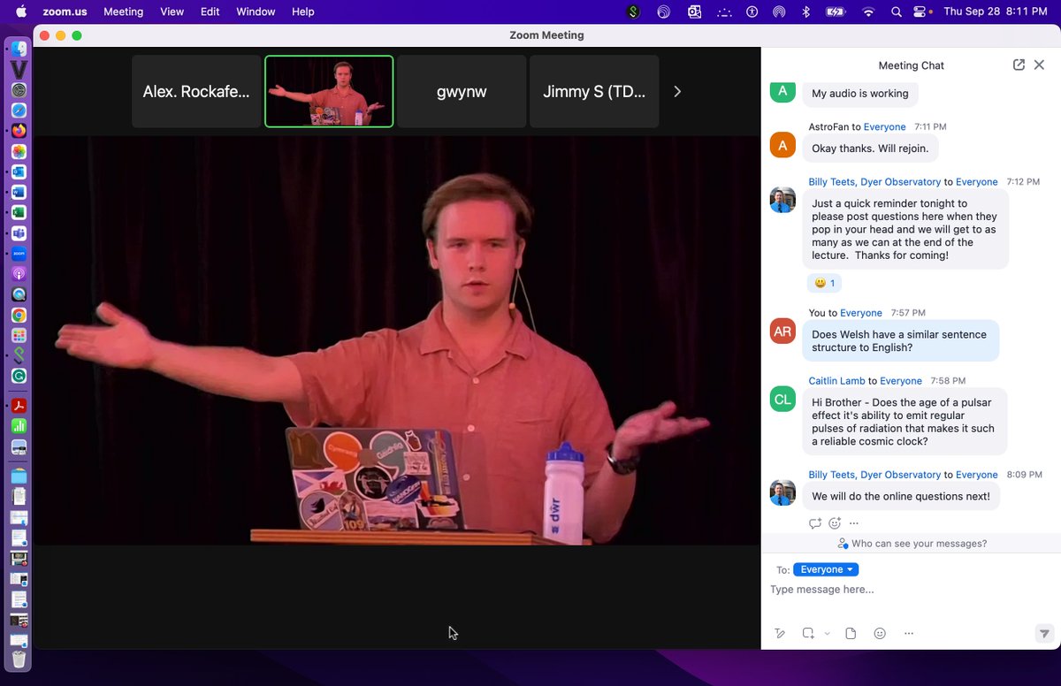Viewport: 1061px width, 686px height.
Task: Open more chat actions via the ellipsis icon
Action: (853, 522)
